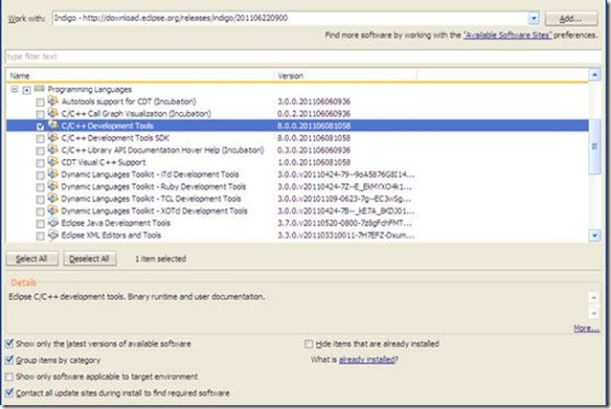Check the Programming Languages category checkbox
Image resolution: width=611 pixels, height=409 pixels.
point(27,90)
